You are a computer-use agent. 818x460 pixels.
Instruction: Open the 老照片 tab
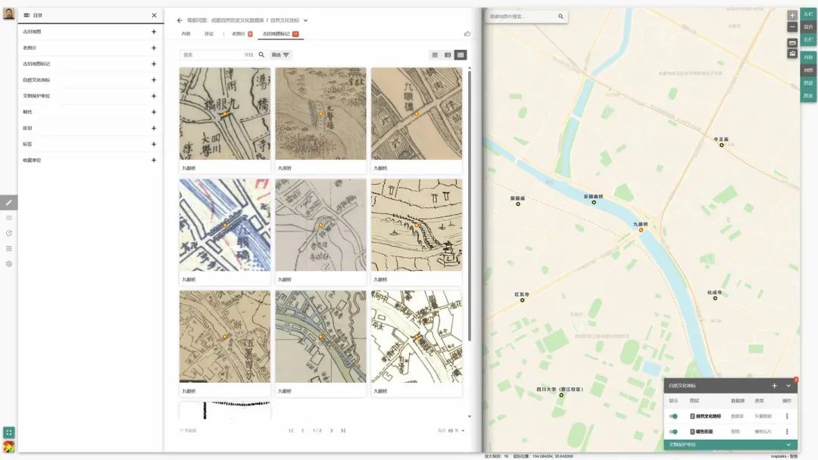[x=239, y=34]
